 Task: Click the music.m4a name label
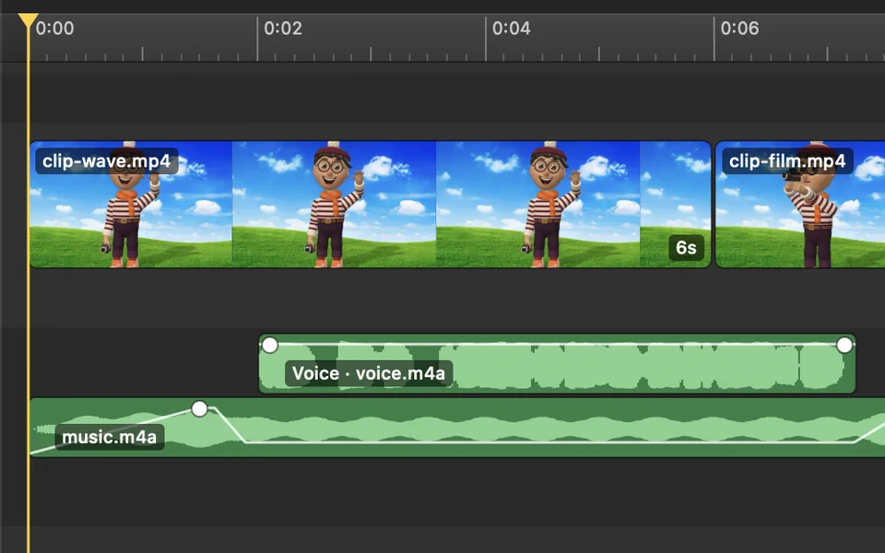coord(110,437)
